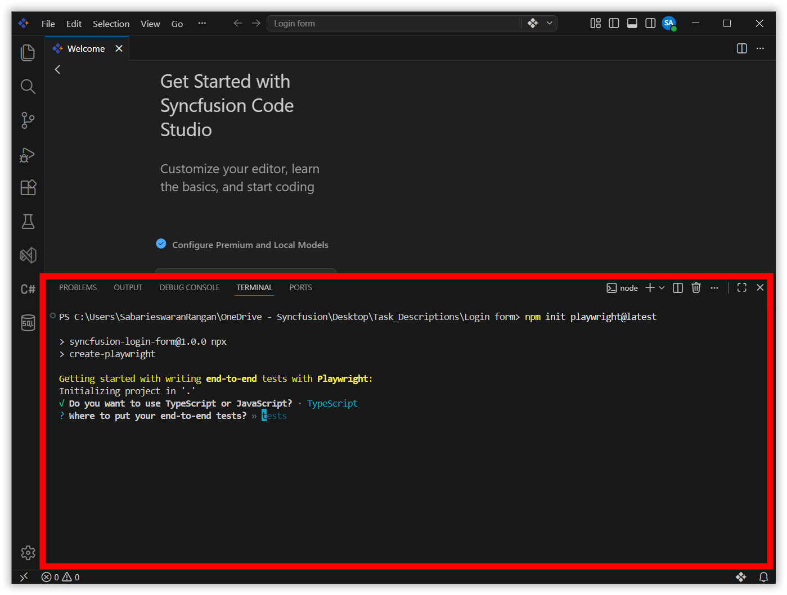Toggle Configure Premium and Local Models step

pos(161,244)
